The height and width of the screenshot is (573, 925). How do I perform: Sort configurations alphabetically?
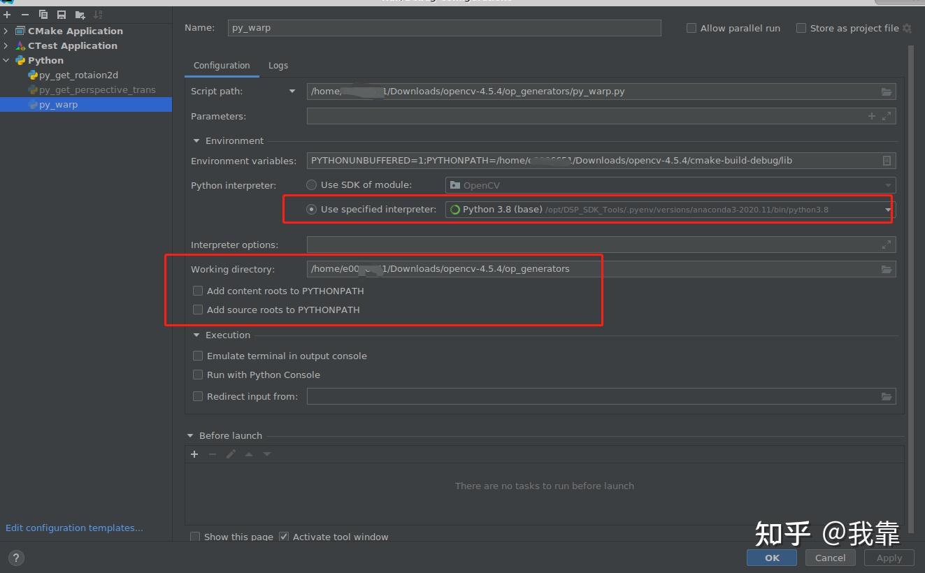pyautogui.click(x=97, y=15)
